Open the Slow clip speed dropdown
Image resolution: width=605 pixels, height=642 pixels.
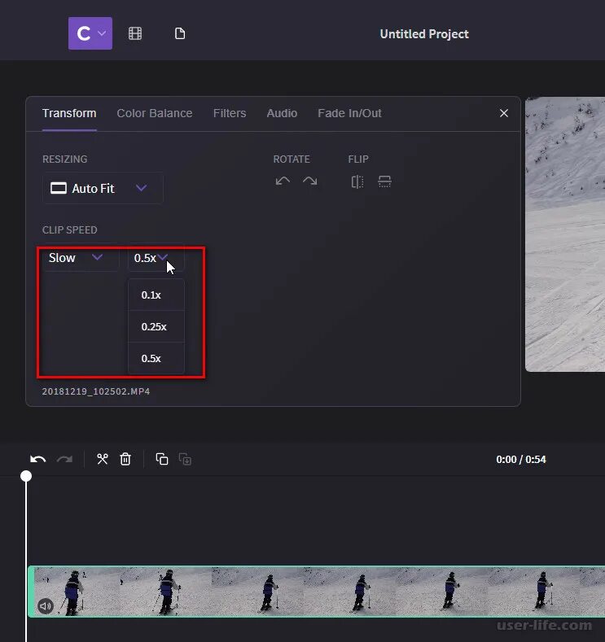point(81,258)
